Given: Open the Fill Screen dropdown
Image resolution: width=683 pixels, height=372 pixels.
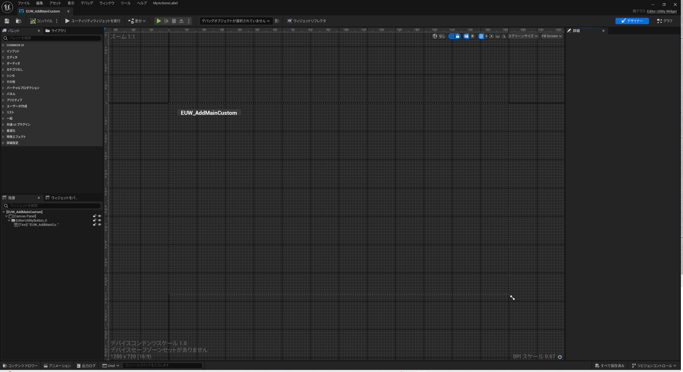Looking at the screenshot, I should 552,36.
